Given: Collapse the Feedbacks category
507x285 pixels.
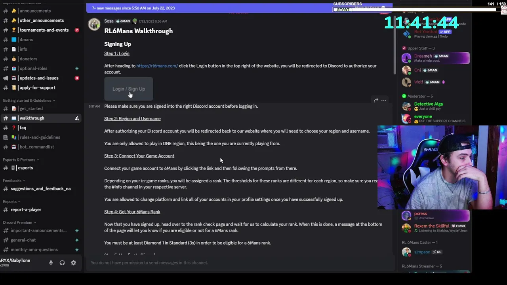Looking at the screenshot, I should (14, 180).
